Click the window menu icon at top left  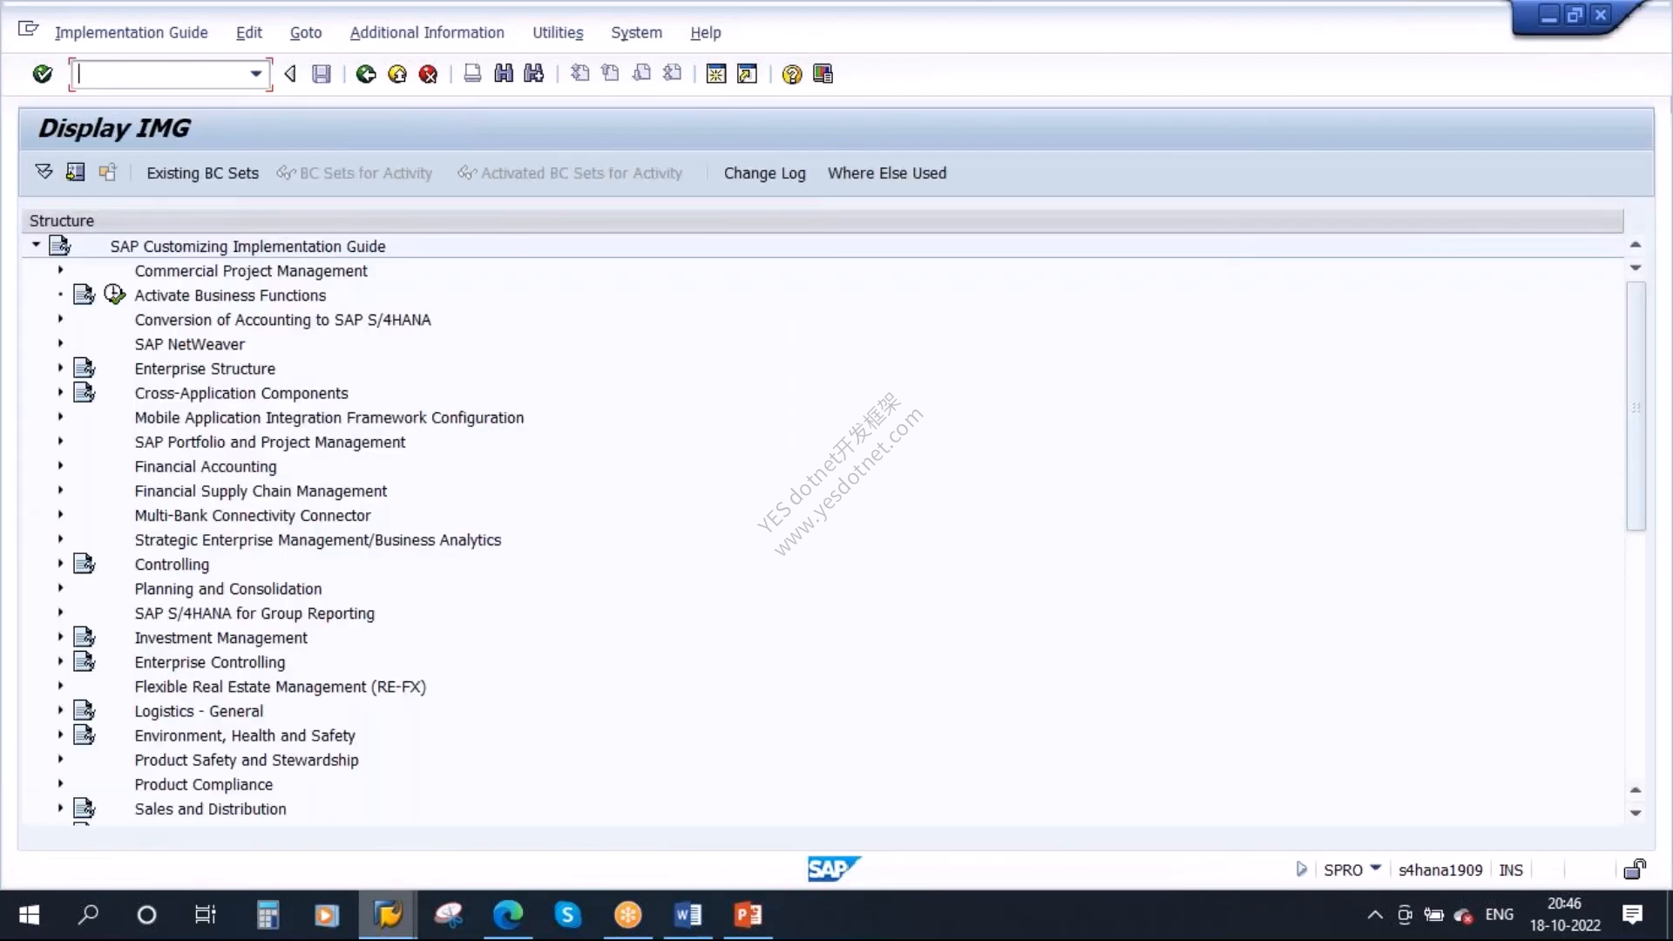coord(28,30)
